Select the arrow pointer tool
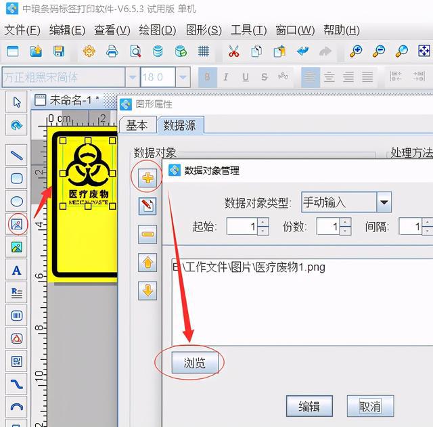This screenshot has height=427, width=433. [16, 102]
